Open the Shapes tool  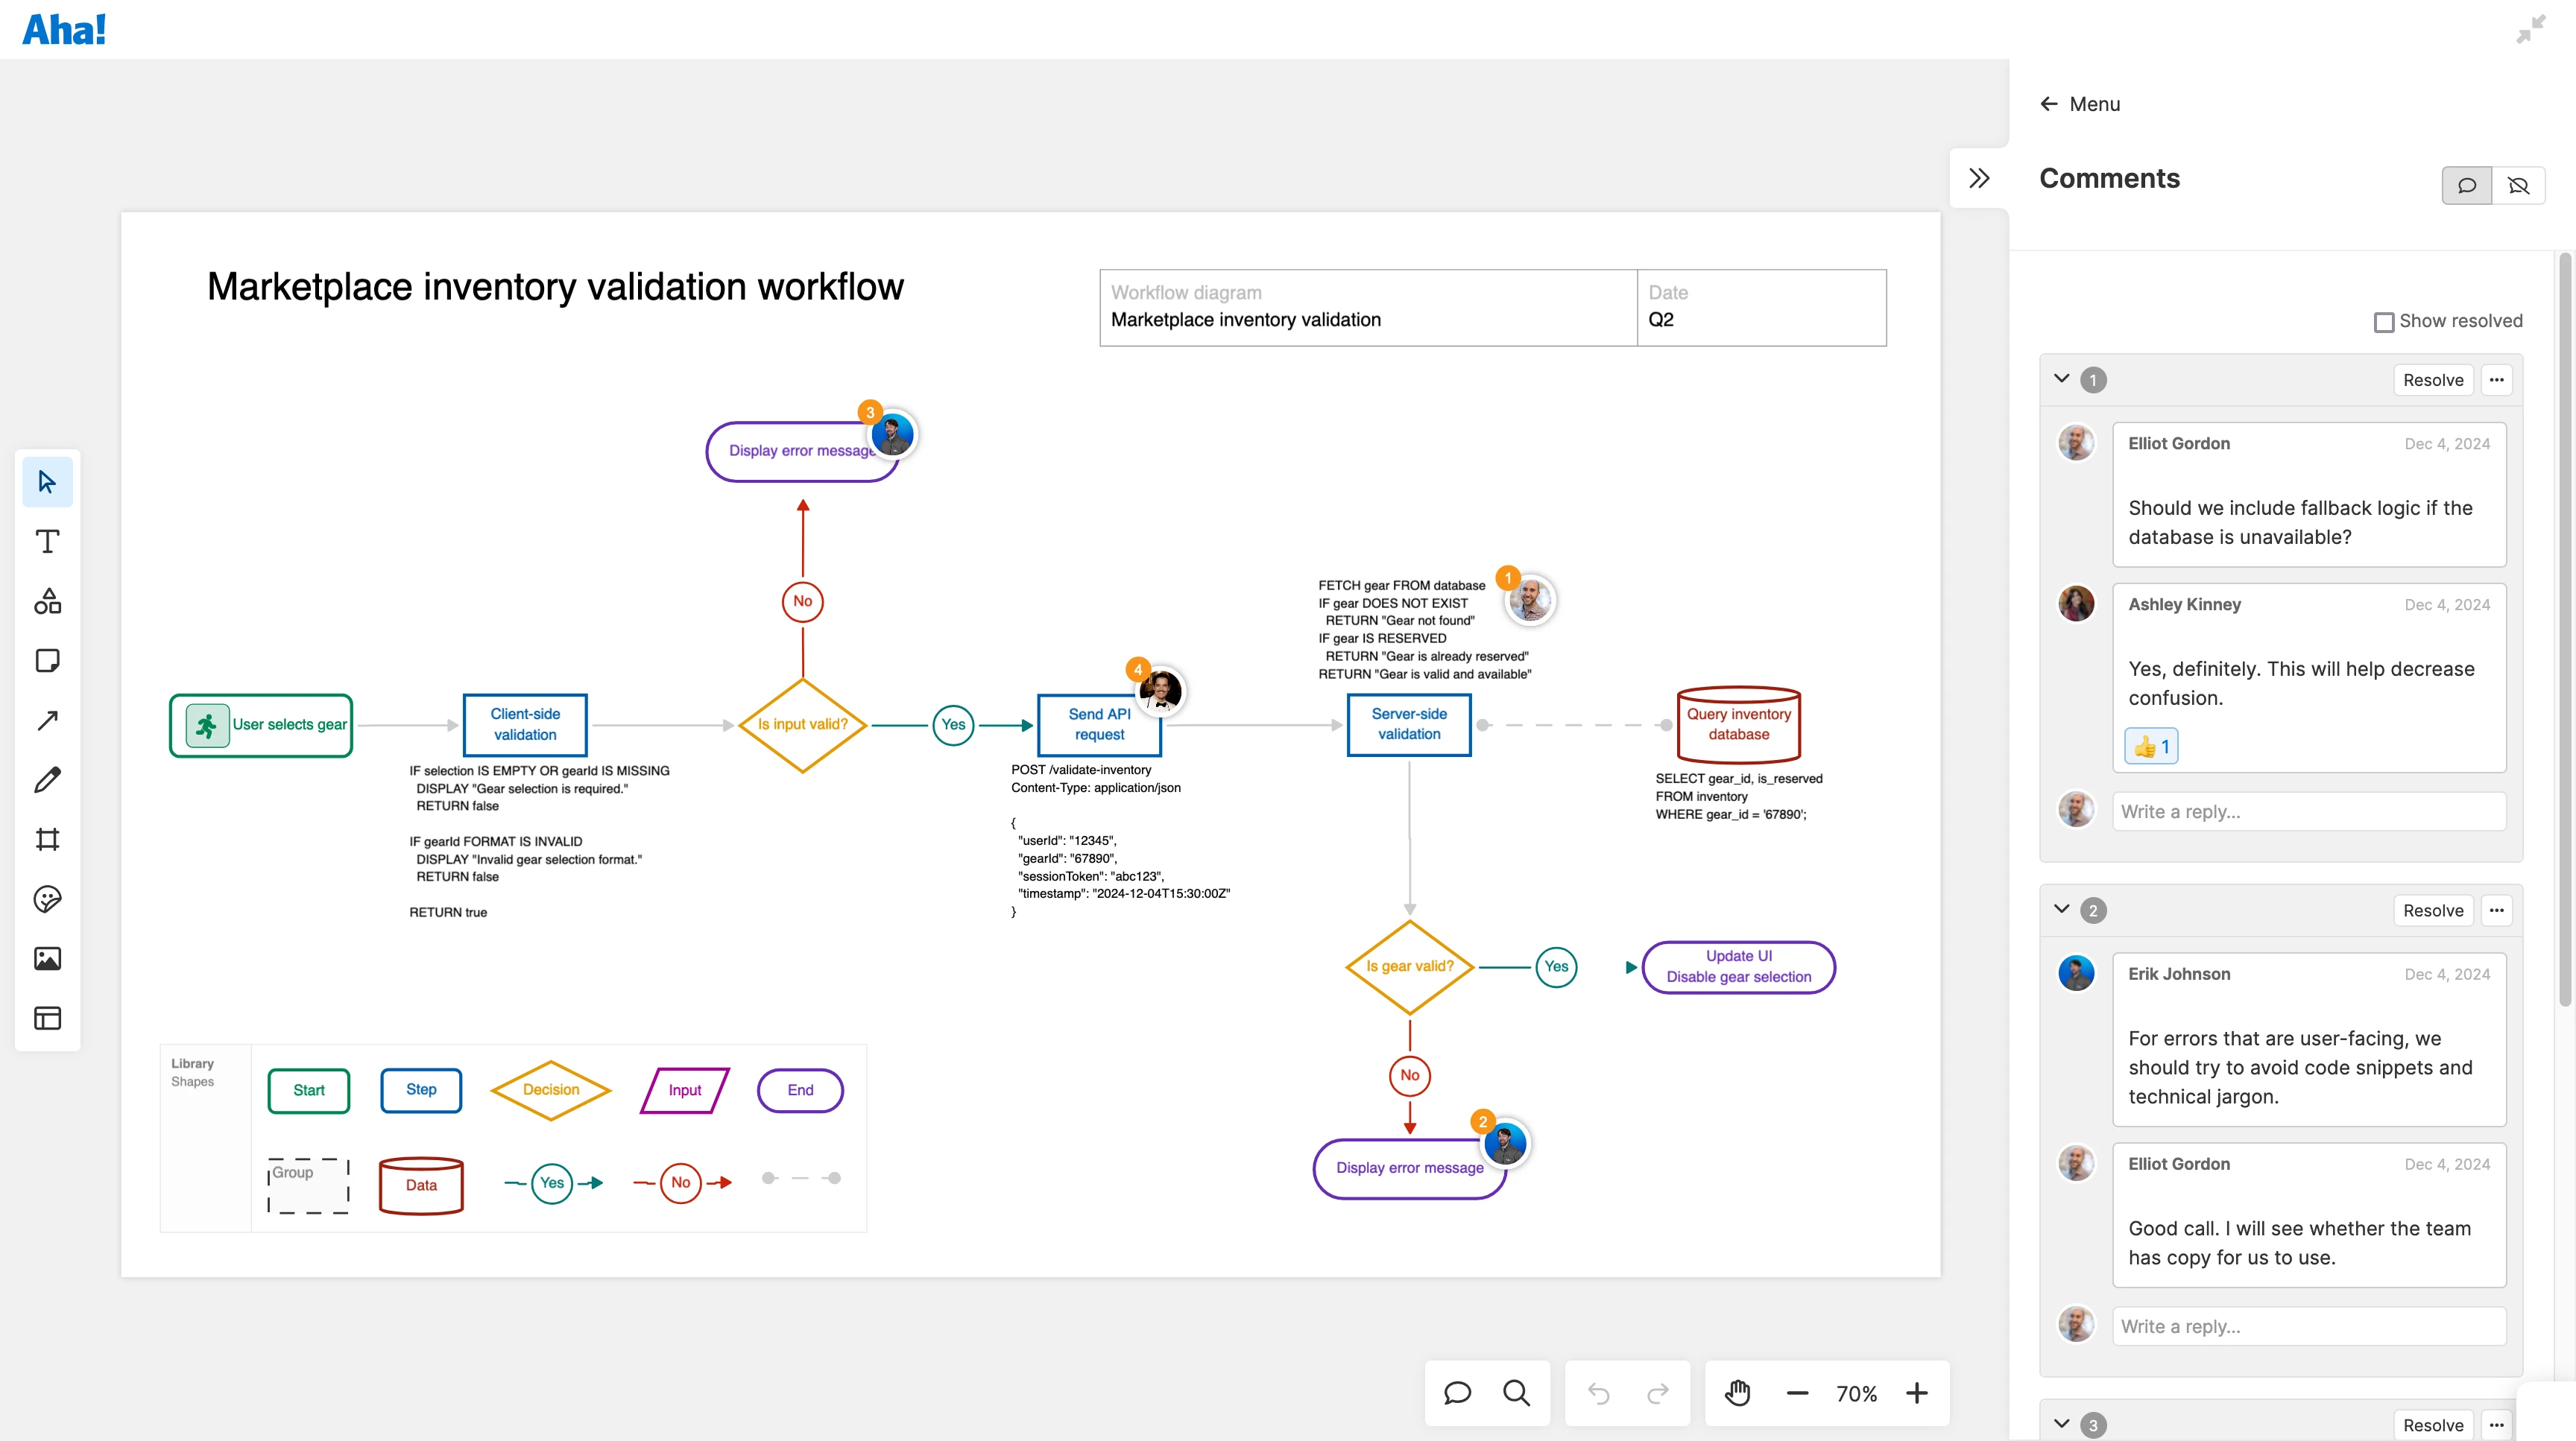coord(47,601)
